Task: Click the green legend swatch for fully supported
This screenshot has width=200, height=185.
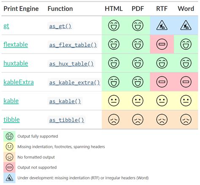Action: pyautogui.click(x=9, y=136)
